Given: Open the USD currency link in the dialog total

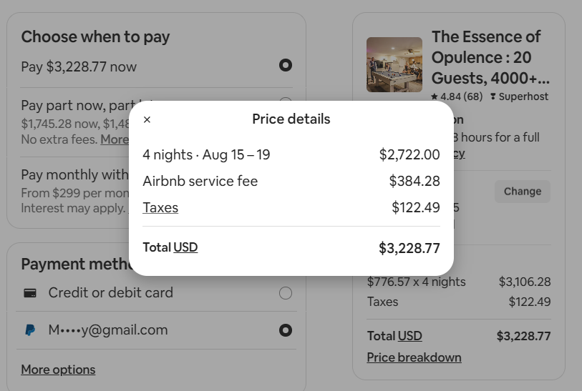Looking at the screenshot, I should click(185, 247).
